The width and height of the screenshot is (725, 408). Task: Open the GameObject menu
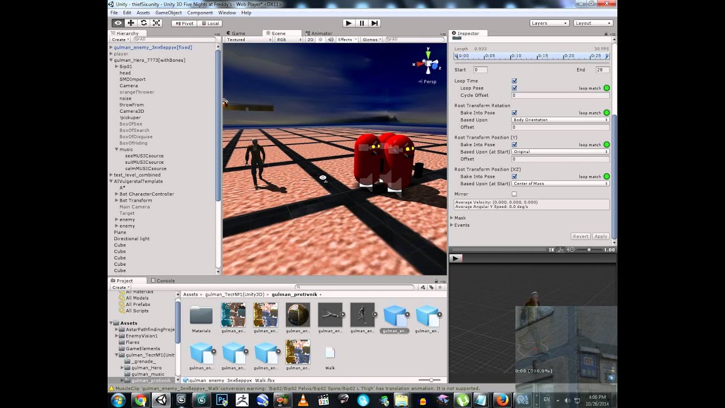pyautogui.click(x=168, y=12)
